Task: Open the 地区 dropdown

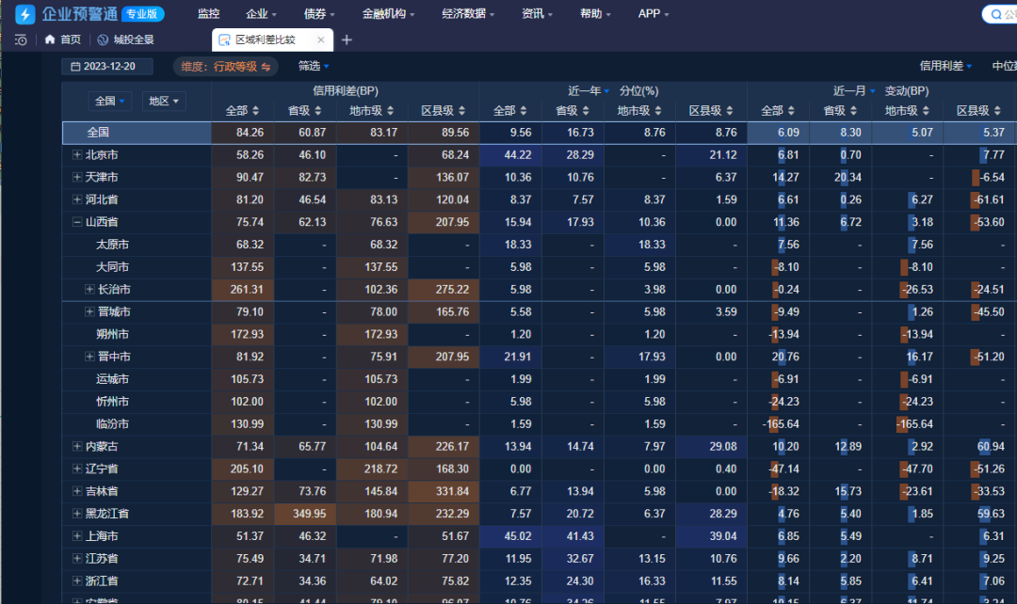Action: [164, 101]
